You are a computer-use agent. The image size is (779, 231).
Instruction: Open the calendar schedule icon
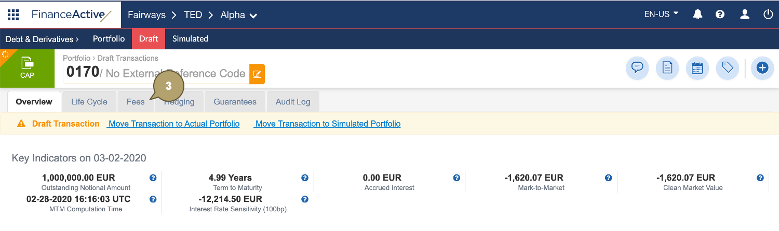[x=697, y=67]
